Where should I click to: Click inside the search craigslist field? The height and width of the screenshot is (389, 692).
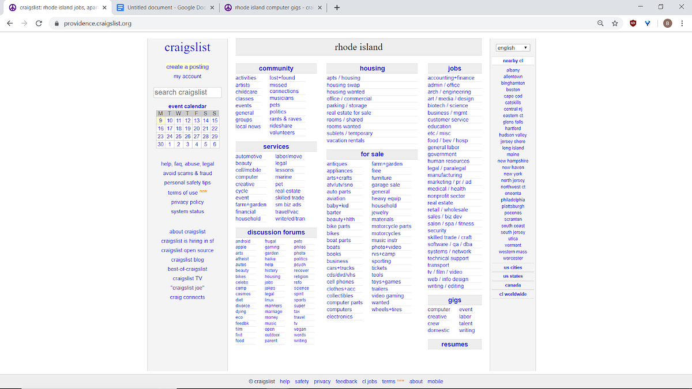[x=187, y=92]
